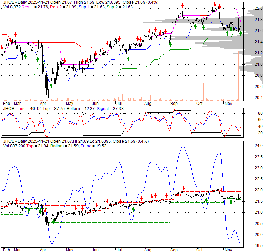Click Vol 837,200 in bottom chart header

click(14, 146)
